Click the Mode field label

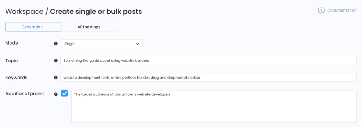click(12, 43)
